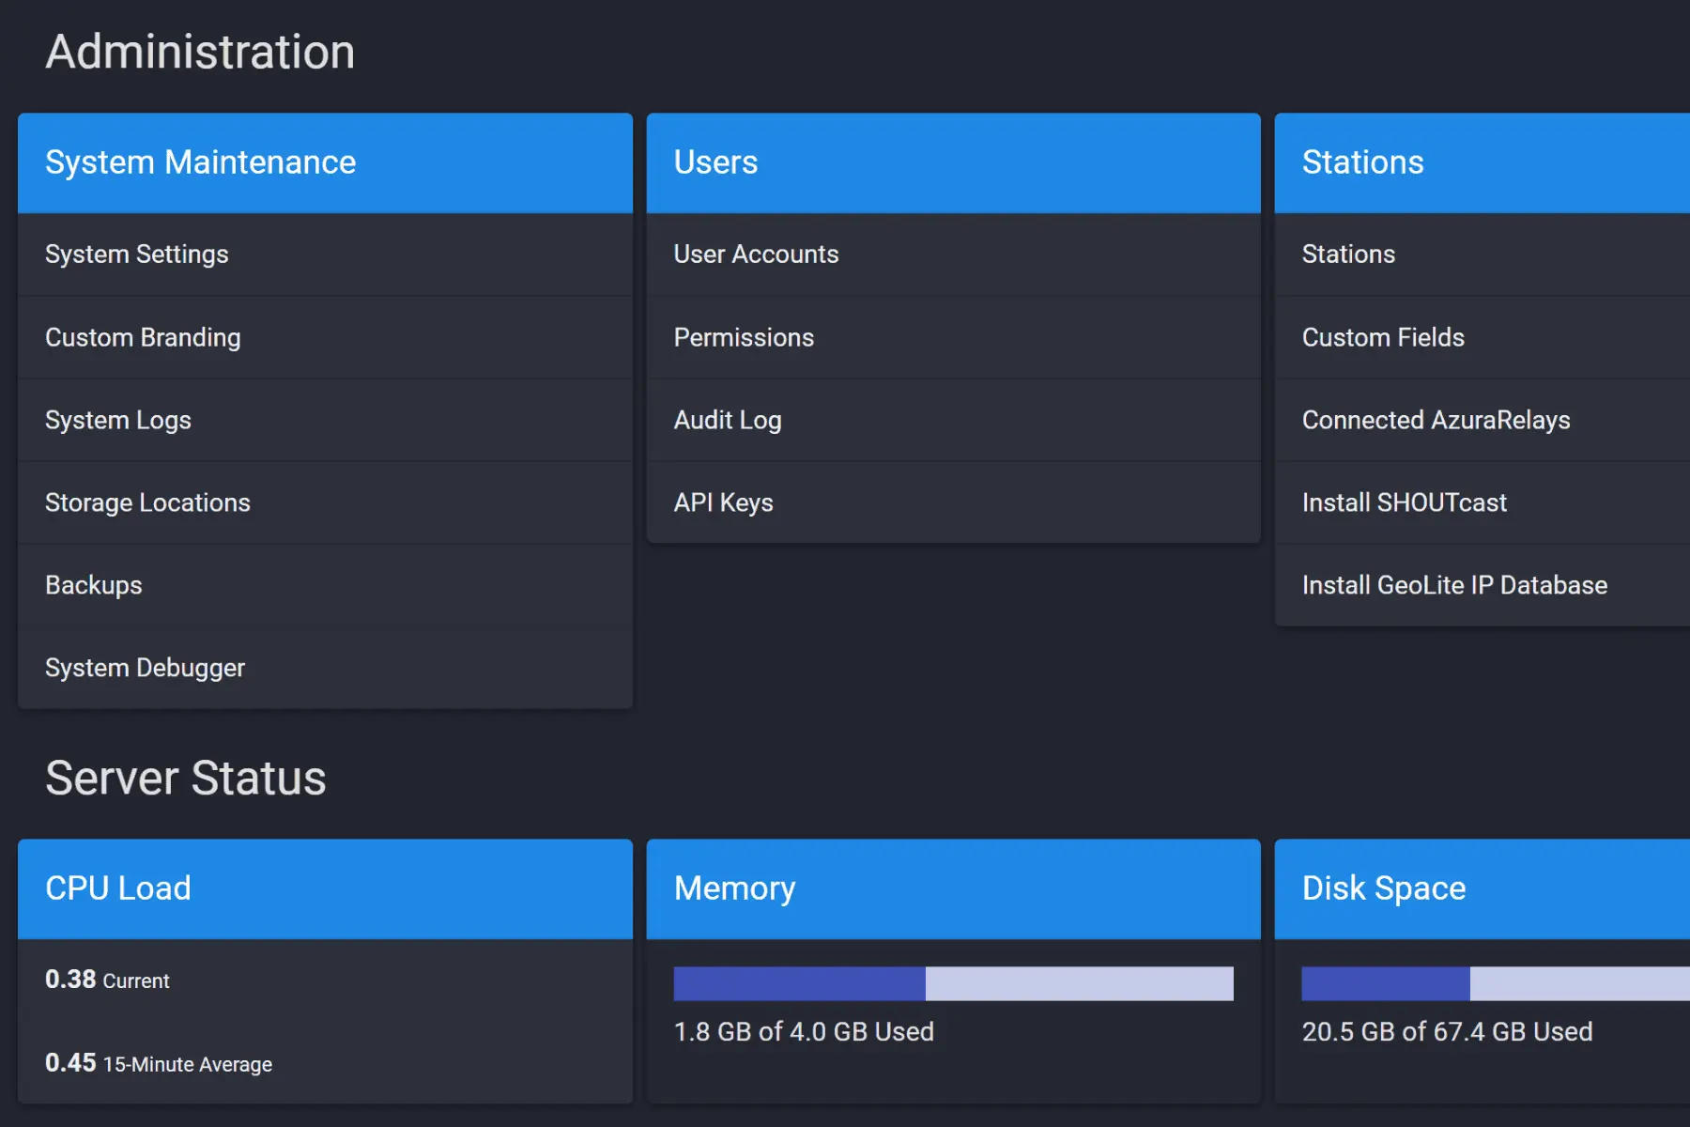Open System Settings link
Screen dimensions: 1690x1127
137,255
